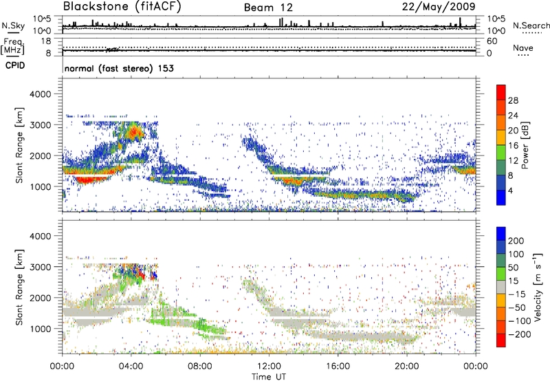This screenshot has width=550, height=381.
Task: Click the Nave legend label
Action: coord(523,47)
